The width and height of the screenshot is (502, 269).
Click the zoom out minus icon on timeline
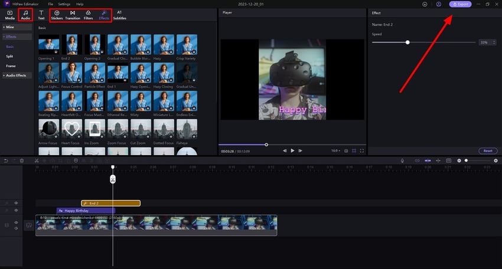[x=459, y=160]
